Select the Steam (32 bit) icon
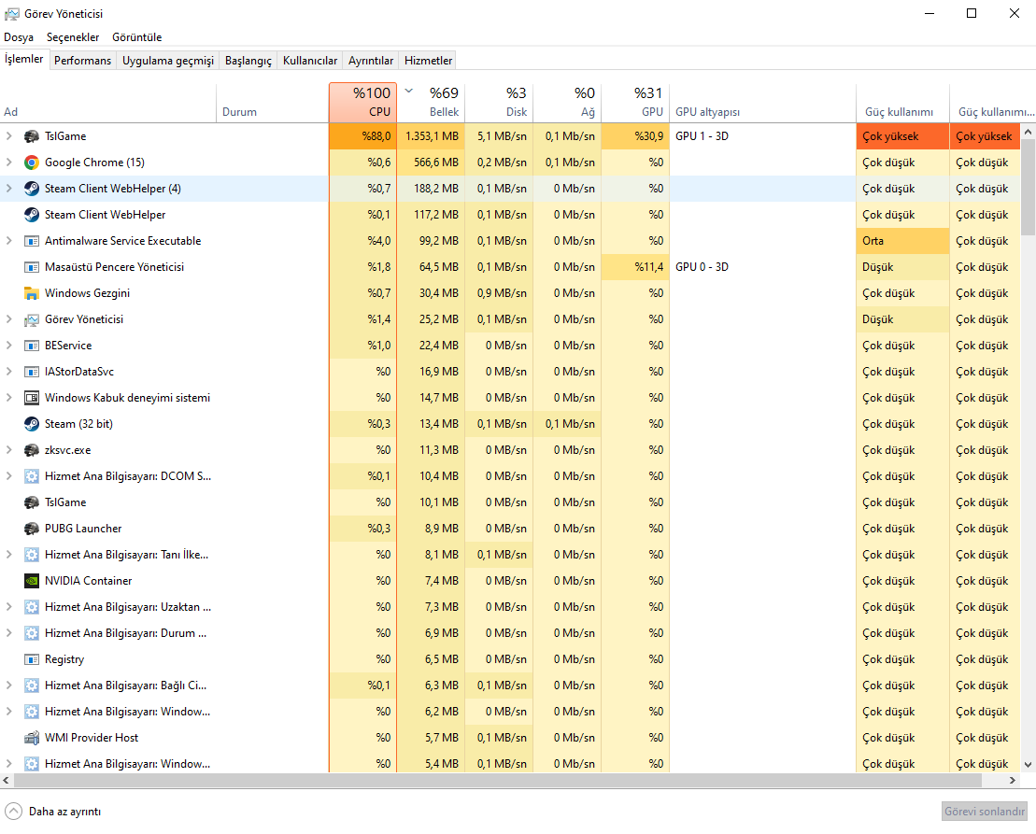The height and width of the screenshot is (834, 1036). coord(32,424)
